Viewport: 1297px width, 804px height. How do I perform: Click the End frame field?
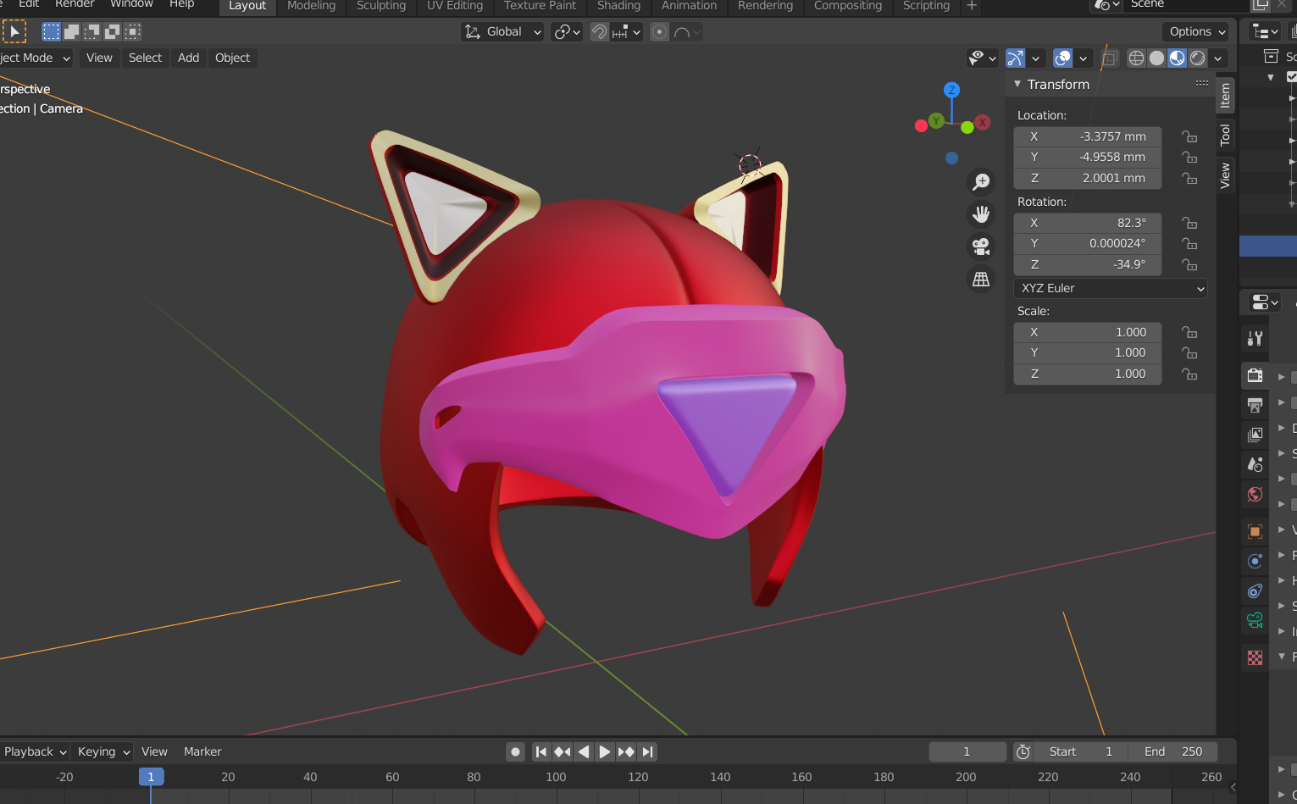(1173, 751)
